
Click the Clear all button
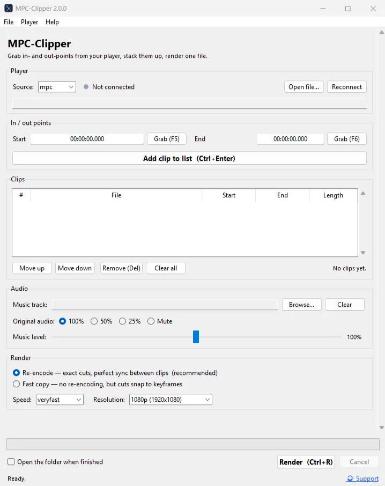166,268
